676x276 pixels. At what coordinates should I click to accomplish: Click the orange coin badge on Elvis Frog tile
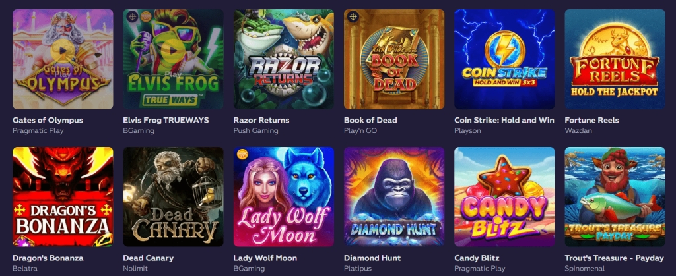click(x=146, y=16)
